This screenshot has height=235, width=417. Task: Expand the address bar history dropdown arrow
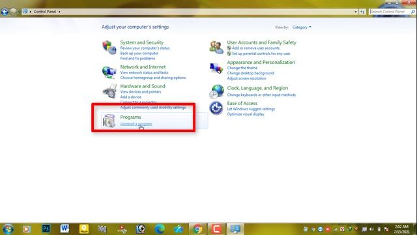click(x=356, y=12)
